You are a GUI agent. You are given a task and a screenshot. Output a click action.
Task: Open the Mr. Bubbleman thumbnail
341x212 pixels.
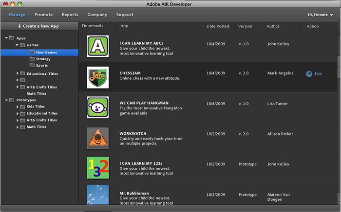click(97, 194)
